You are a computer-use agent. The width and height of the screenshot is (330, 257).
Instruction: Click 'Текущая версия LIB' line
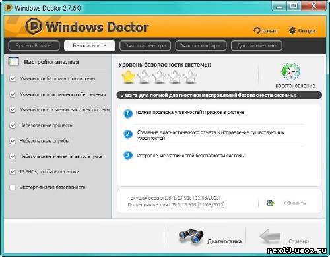coord(174,198)
